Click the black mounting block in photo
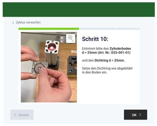This screenshot has width=157, height=126. point(72,65)
